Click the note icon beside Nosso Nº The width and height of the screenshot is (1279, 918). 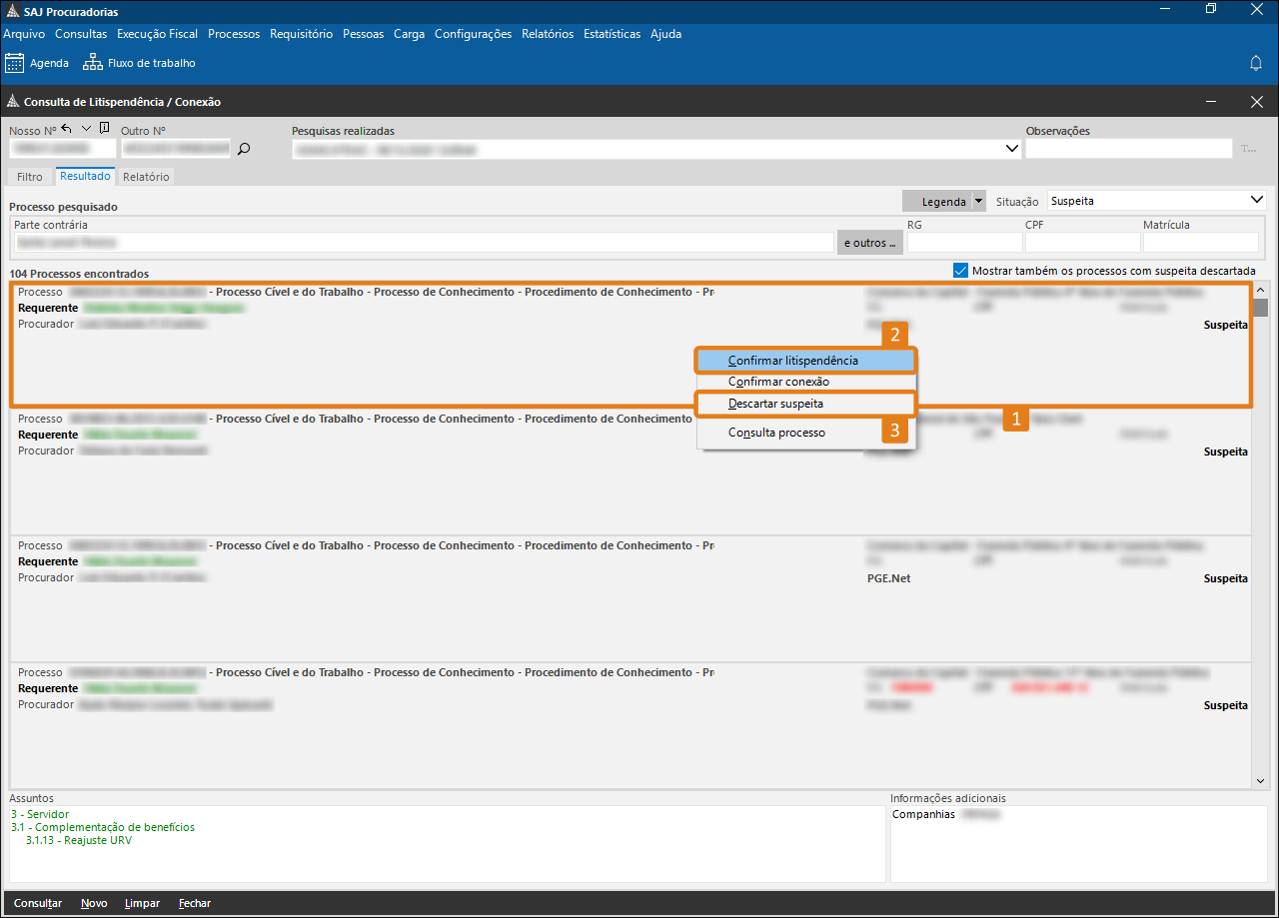104,129
